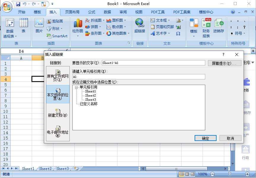Image resolution: width=256 pixels, height=178 pixels.
Task: Insert WordArt (艺术字)
Action: click(x=160, y=33)
